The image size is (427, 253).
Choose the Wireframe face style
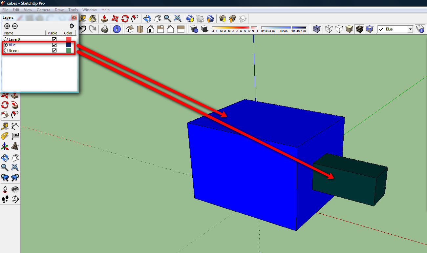click(x=329, y=29)
